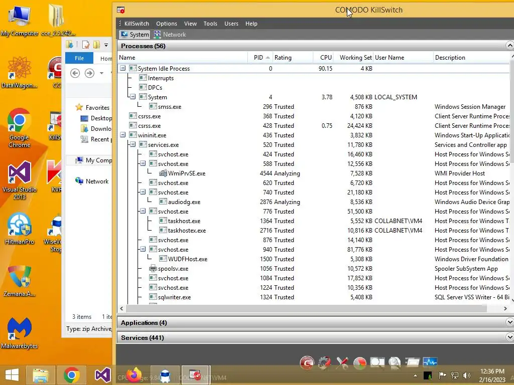The height and width of the screenshot is (385, 514).
Task: Collapse the wininit.exe tree node
Action: 122,135
